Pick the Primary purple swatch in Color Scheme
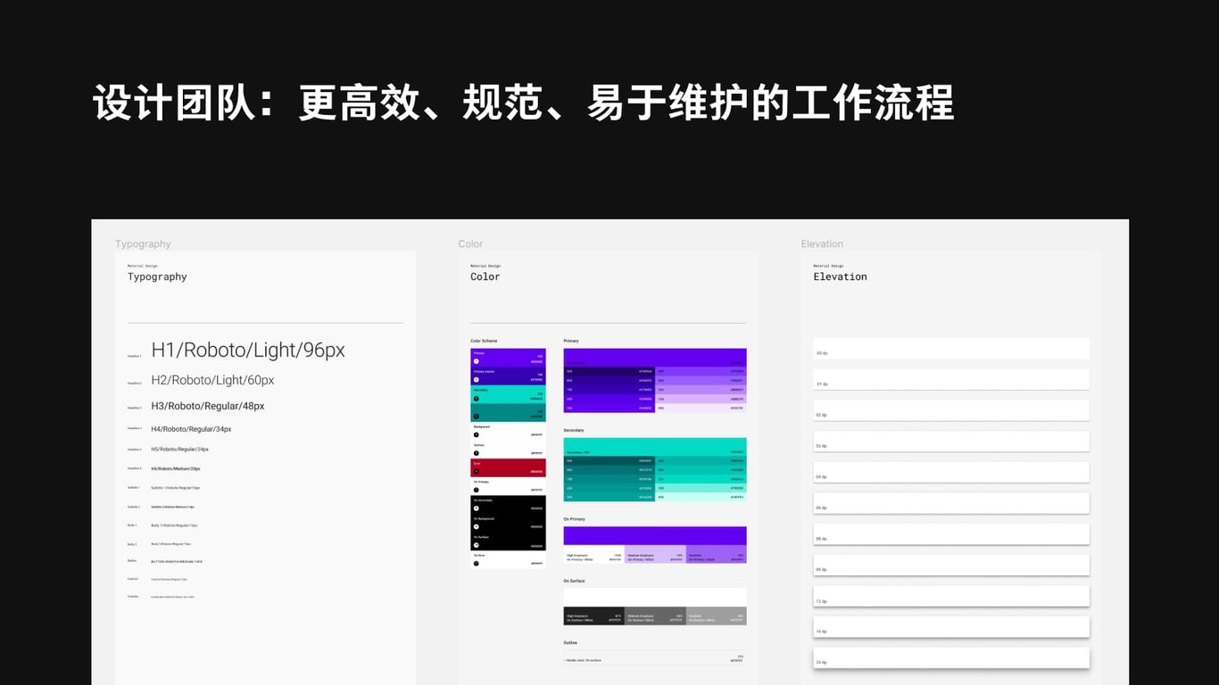The image size is (1219, 685). pos(508,357)
